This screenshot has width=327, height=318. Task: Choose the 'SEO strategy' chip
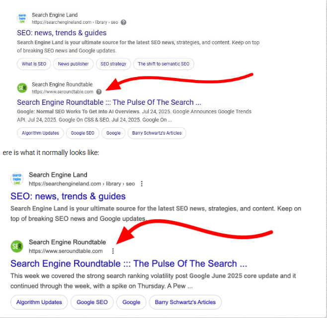click(x=113, y=64)
